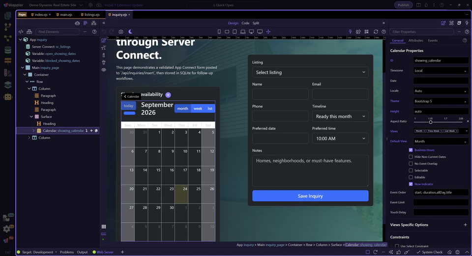
Task: Toggle the Business Hours checkbox
Action: click(x=411, y=150)
